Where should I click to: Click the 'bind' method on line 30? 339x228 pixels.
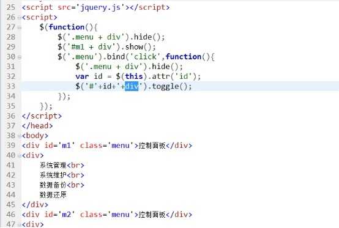pyautogui.click(x=116, y=57)
